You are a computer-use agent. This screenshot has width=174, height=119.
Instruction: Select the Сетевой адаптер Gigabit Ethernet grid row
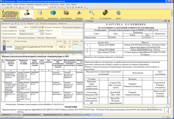(43, 48)
